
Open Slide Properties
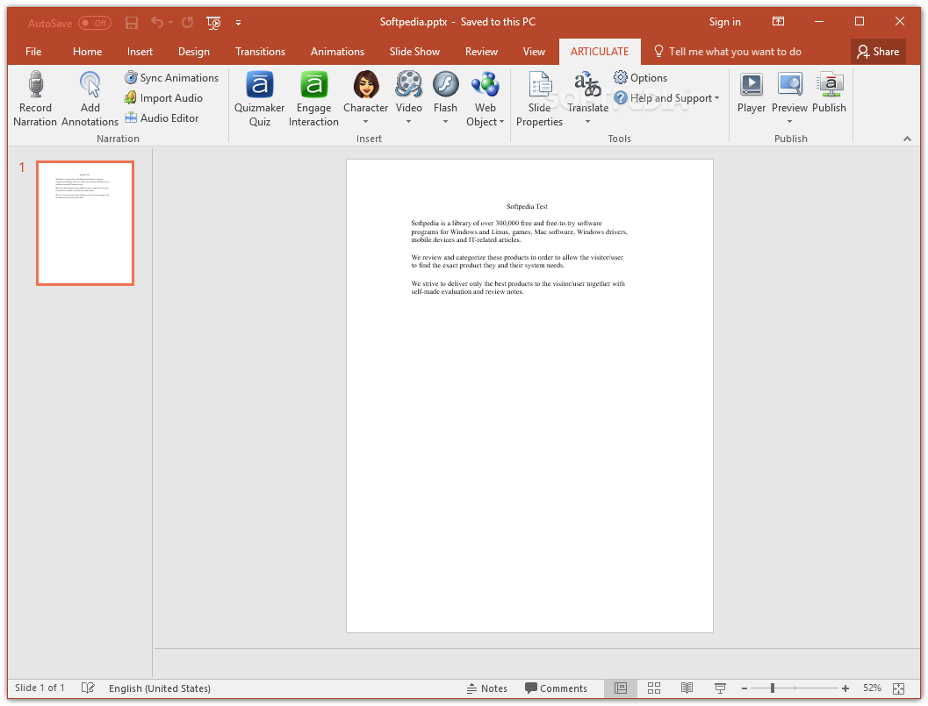click(539, 99)
